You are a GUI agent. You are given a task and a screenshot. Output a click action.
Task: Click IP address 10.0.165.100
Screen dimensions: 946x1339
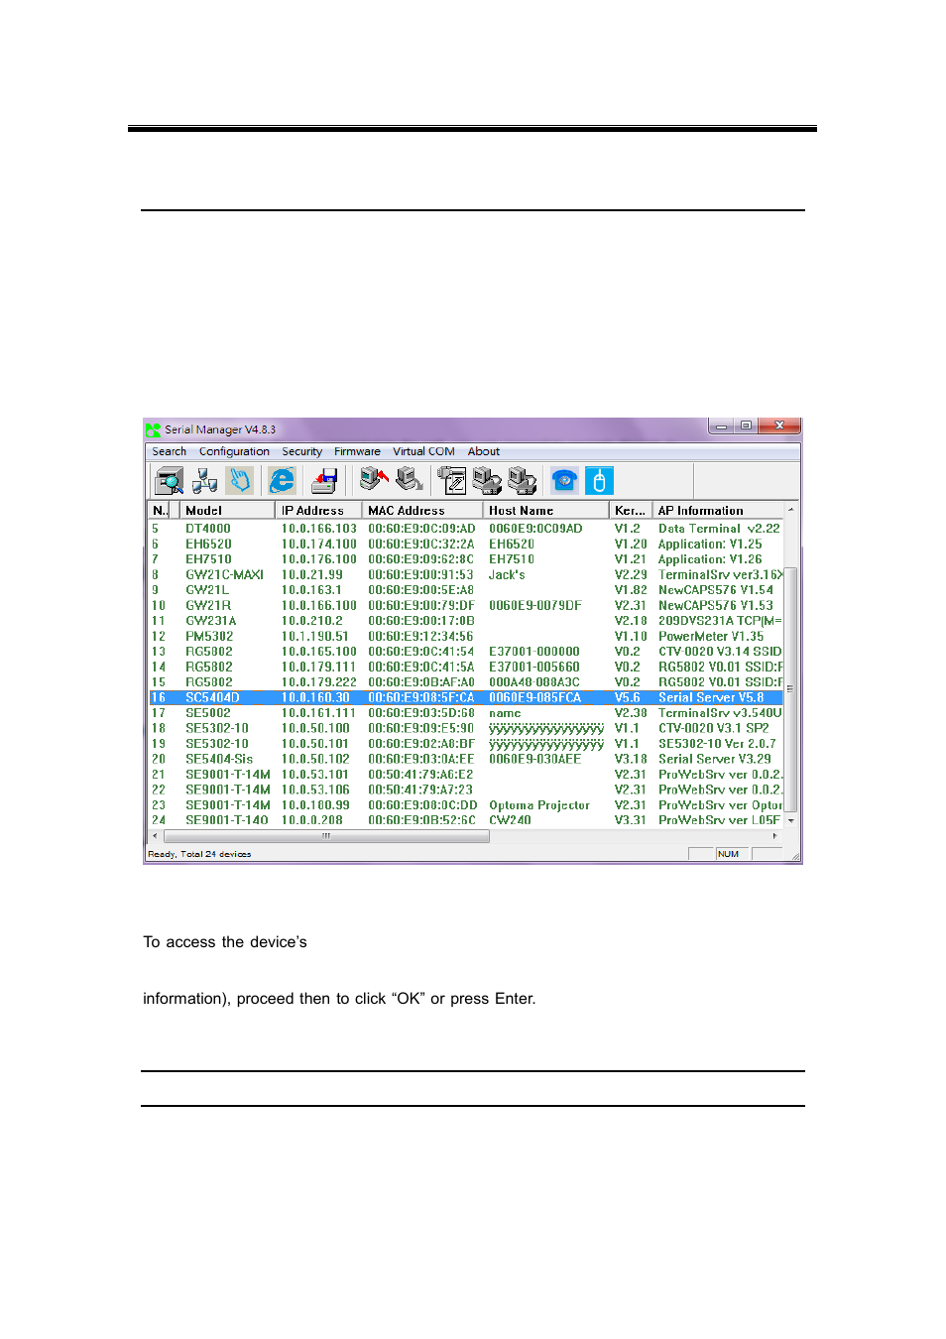click(318, 652)
